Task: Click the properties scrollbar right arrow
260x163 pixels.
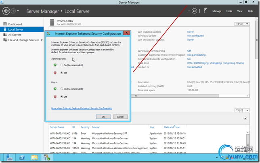Action: pos(248,96)
